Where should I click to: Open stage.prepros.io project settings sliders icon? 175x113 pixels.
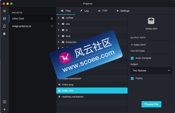[x=52, y=26]
